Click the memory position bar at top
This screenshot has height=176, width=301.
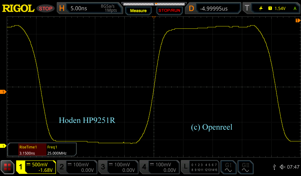tap(154, 4)
